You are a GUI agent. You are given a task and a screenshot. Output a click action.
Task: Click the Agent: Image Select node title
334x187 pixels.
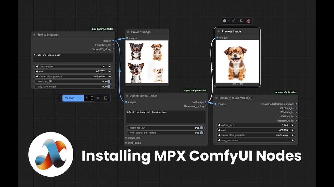pyautogui.click(x=143, y=96)
